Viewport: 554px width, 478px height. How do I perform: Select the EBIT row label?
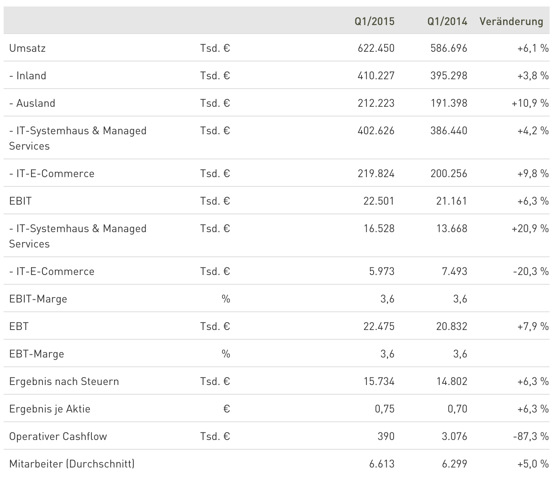click(20, 201)
